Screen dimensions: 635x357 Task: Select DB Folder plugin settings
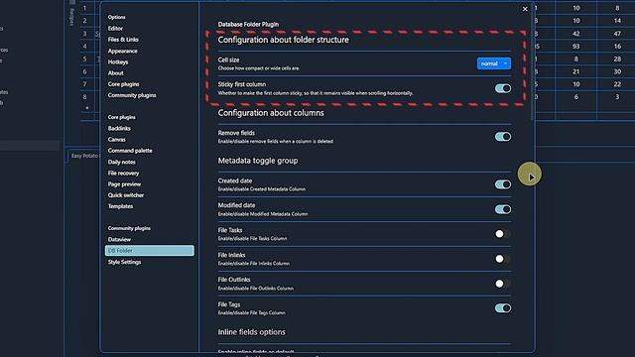pyautogui.click(x=150, y=251)
